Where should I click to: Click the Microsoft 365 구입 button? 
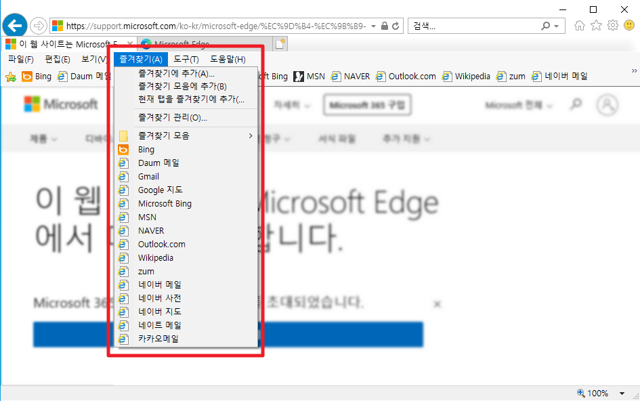click(x=367, y=105)
